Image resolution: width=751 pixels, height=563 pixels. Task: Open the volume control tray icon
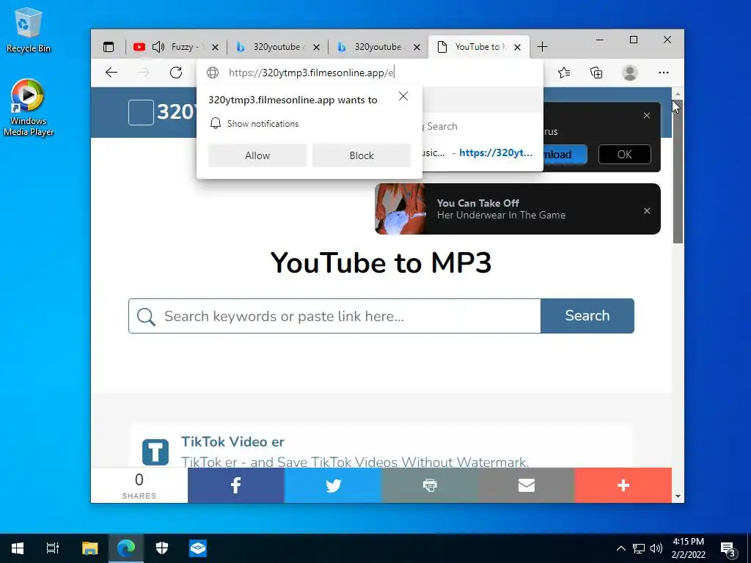656,548
